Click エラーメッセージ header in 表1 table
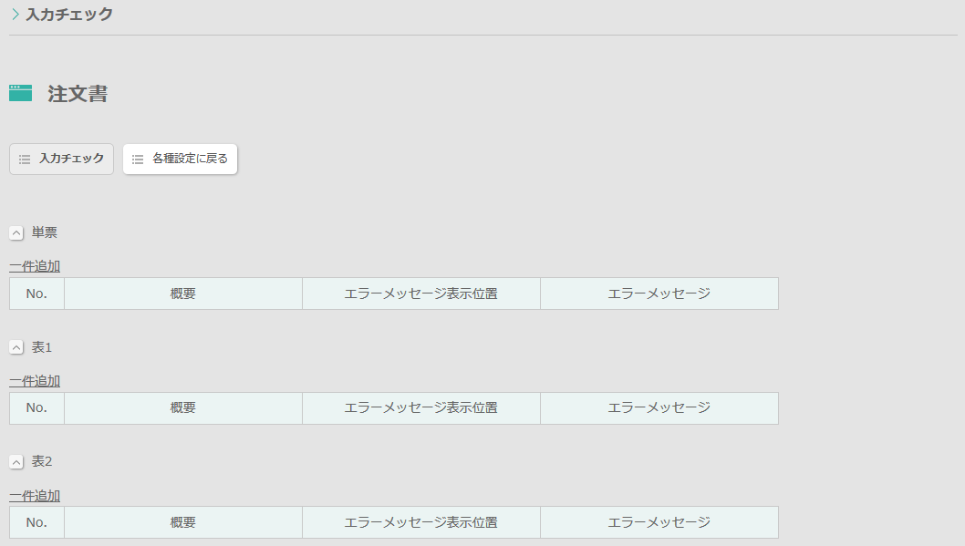 coord(659,408)
